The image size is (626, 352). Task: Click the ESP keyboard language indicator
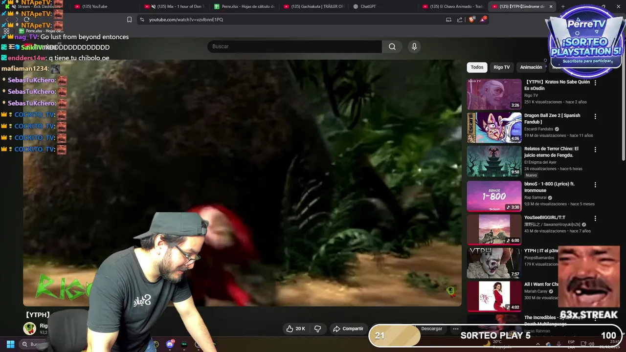pos(571,344)
